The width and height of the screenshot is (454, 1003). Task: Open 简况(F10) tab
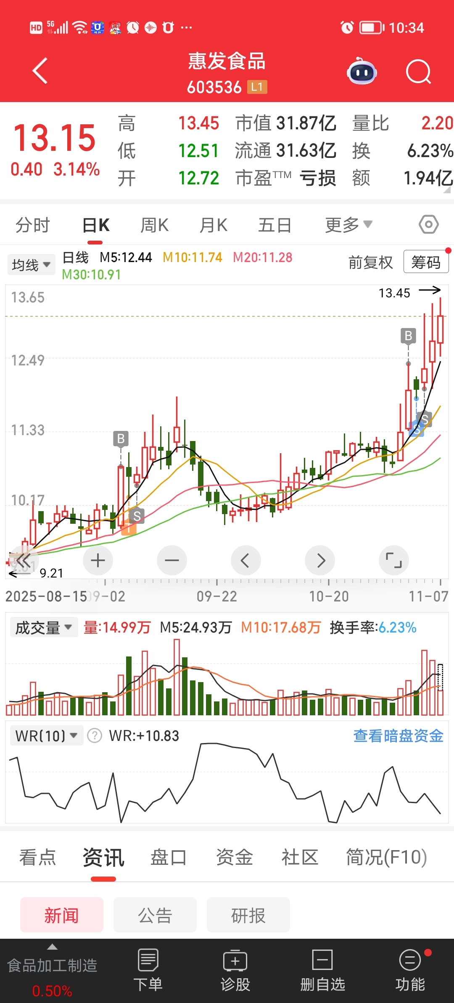click(x=386, y=857)
